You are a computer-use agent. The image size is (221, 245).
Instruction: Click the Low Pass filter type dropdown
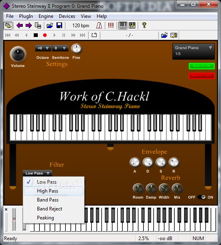[37, 173]
